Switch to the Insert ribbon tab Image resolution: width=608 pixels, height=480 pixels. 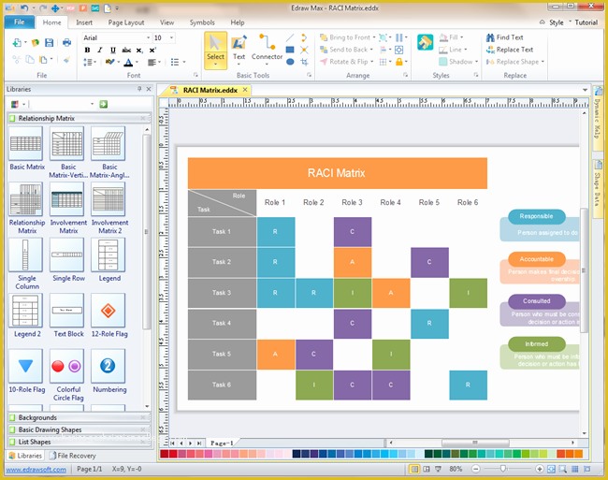coord(84,22)
